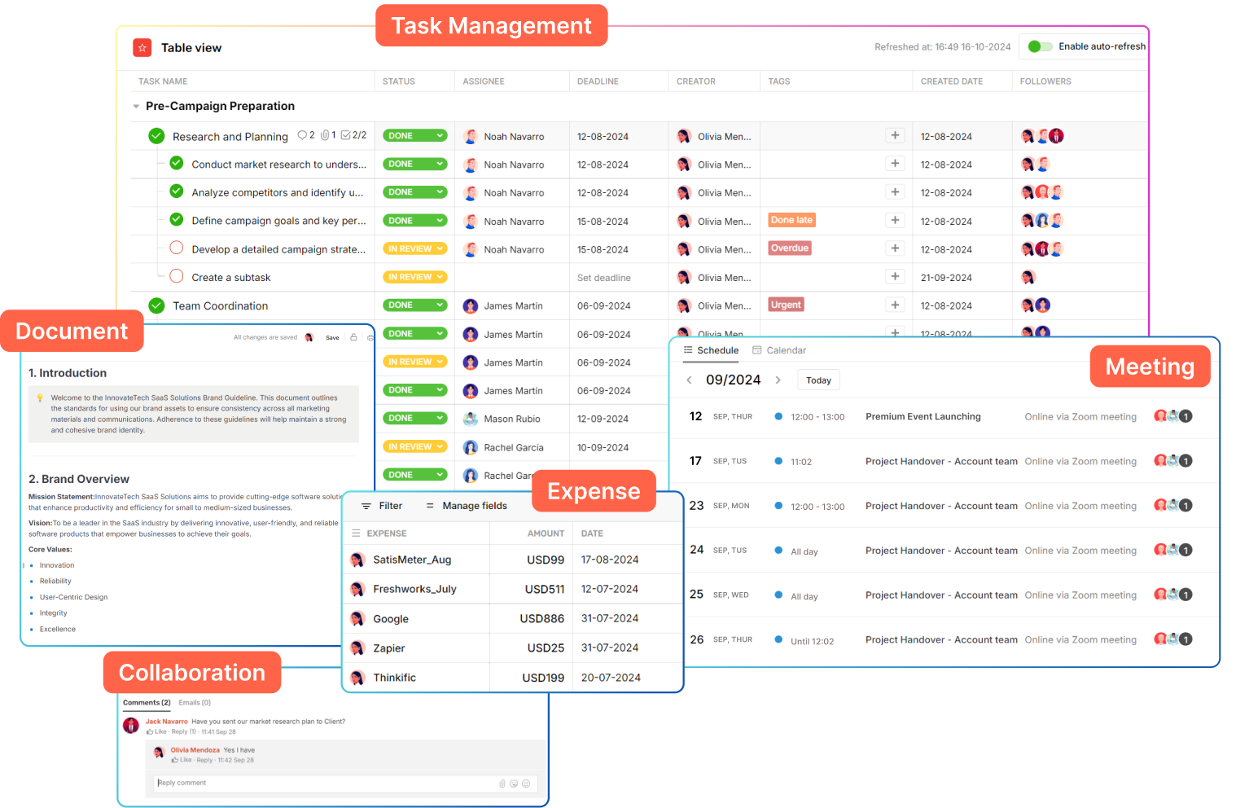Click the red star Table view icon
This screenshot has width=1236, height=808.
coord(142,48)
